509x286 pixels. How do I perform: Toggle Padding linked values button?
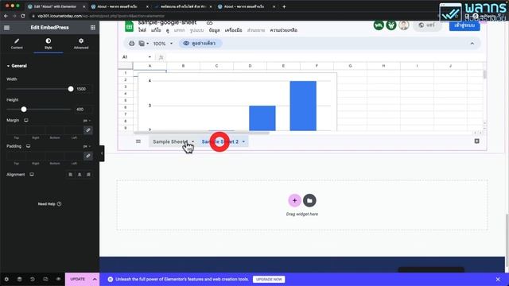87,156
